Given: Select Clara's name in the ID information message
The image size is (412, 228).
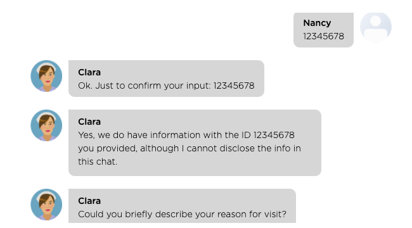Looking at the screenshot, I should pyautogui.click(x=89, y=122).
